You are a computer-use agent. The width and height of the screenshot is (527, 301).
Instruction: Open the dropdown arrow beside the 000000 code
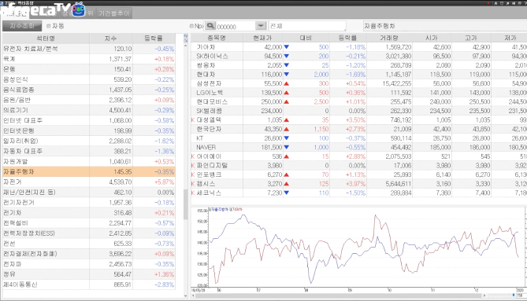261,26
